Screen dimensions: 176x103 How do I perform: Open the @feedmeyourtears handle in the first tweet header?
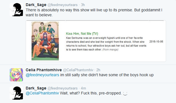pos(62,5)
